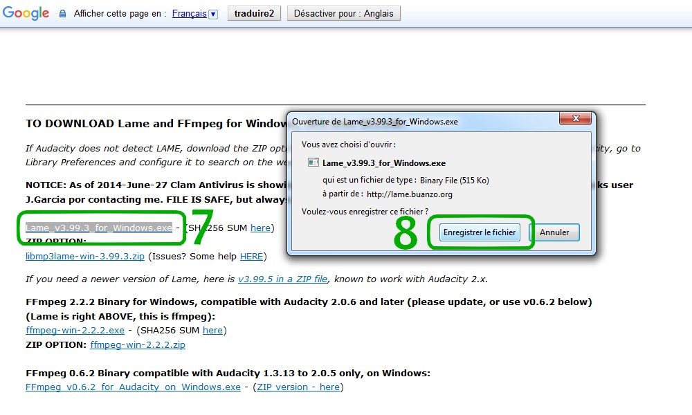Open the v3.99.5 in a ZIP file link
Image resolution: width=692 pixels, height=415 pixels.
point(283,279)
